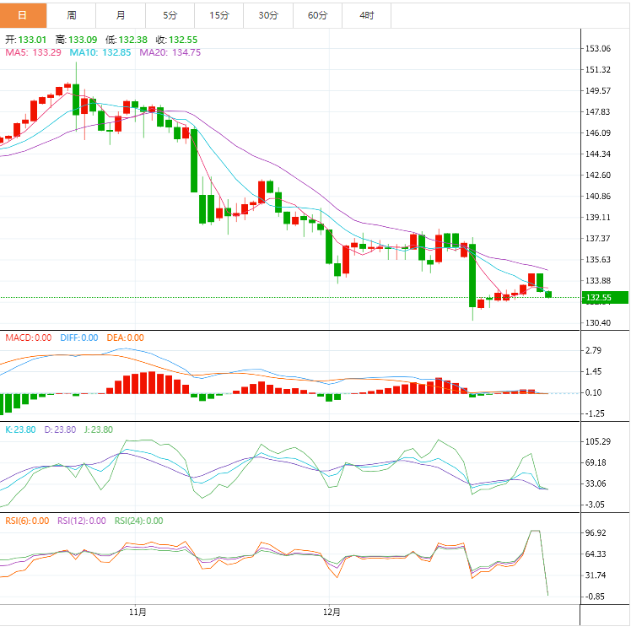Screen dimensions: 631x632
Task: Choose the 15分 interval tab
Action: (218, 15)
